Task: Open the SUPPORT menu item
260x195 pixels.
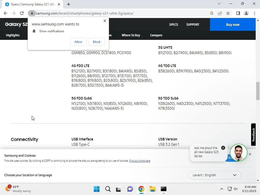Action: (x=193, y=25)
